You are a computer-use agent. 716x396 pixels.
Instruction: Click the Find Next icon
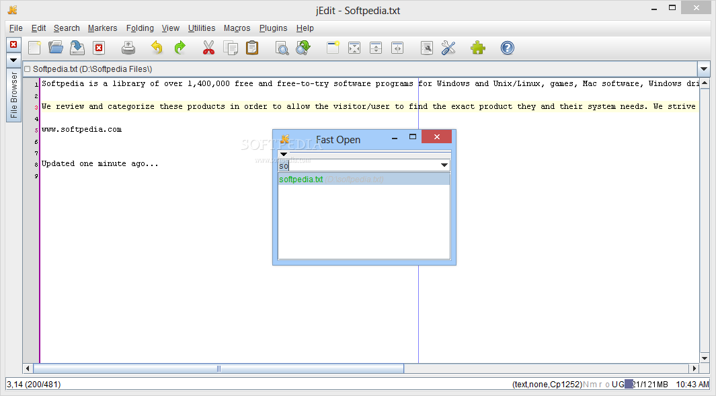pyautogui.click(x=303, y=48)
